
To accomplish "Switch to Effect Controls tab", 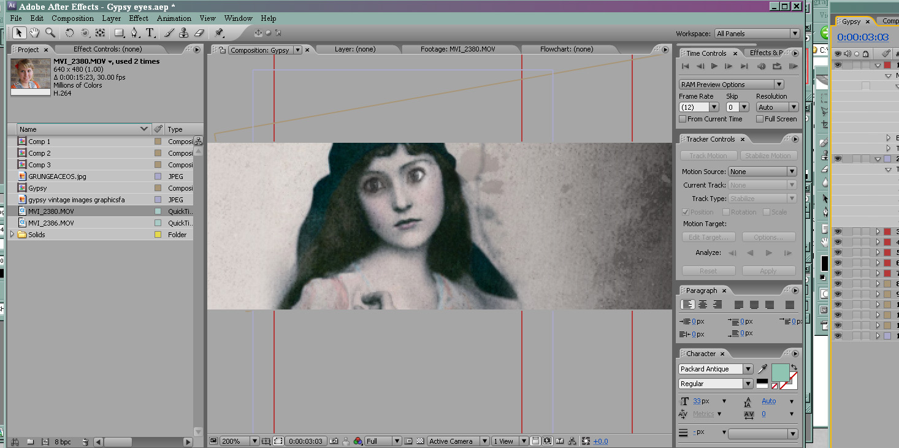I will click(107, 49).
